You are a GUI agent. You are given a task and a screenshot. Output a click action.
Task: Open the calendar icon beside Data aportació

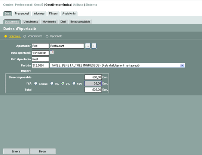(52, 52)
